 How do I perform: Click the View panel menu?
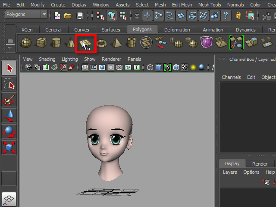tap(28, 59)
